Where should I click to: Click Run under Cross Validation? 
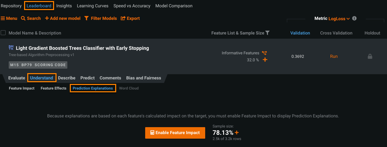[x=334, y=56]
